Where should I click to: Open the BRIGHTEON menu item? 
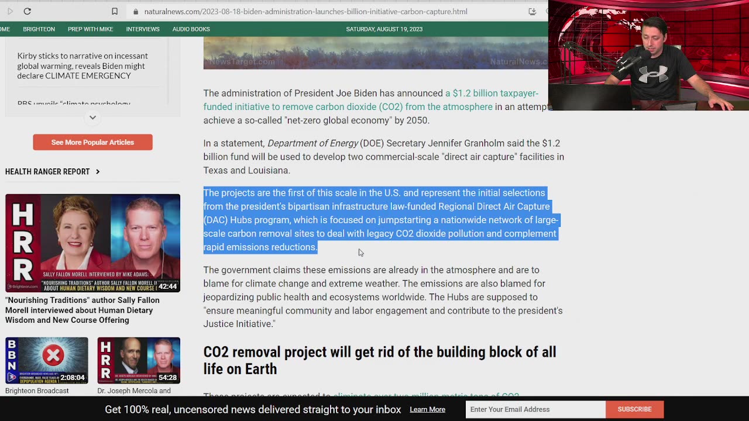click(x=39, y=29)
